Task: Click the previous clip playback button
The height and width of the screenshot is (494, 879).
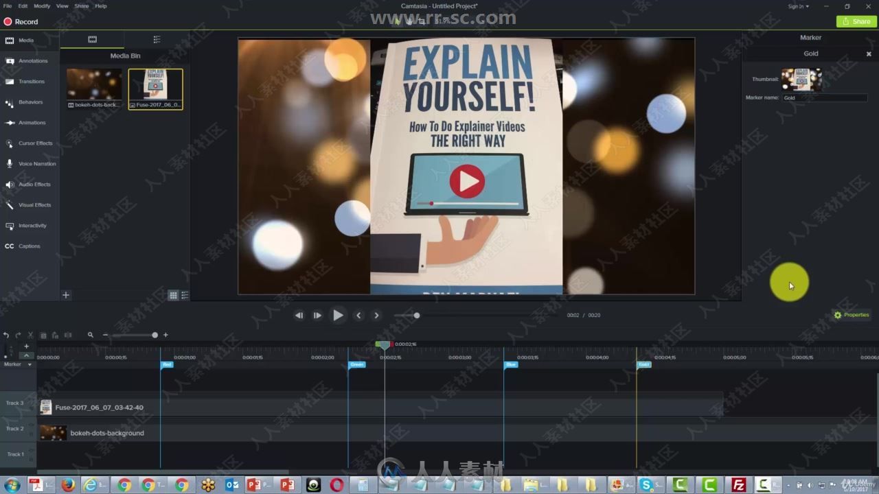Action: pyautogui.click(x=299, y=316)
